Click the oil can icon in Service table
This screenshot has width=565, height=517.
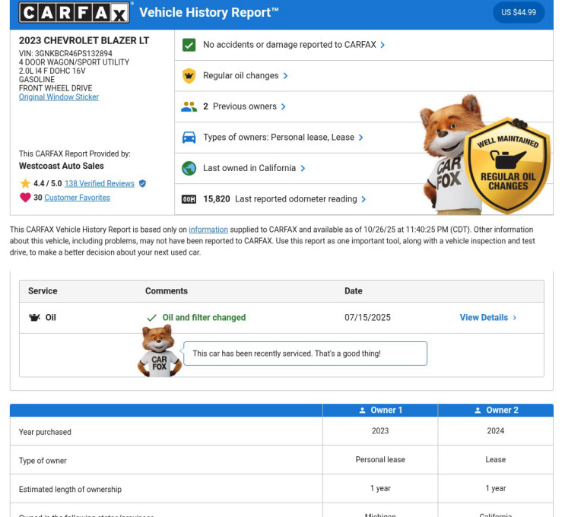(x=34, y=317)
